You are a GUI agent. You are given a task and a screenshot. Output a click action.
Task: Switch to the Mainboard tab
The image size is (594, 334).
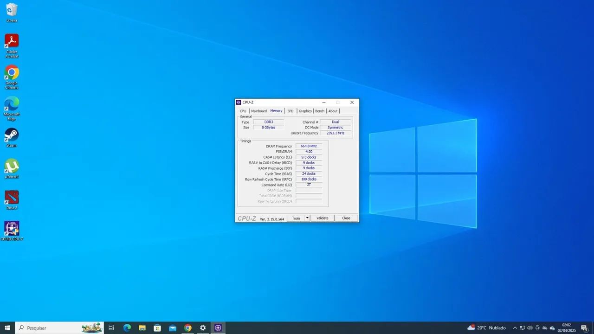pyautogui.click(x=259, y=111)
